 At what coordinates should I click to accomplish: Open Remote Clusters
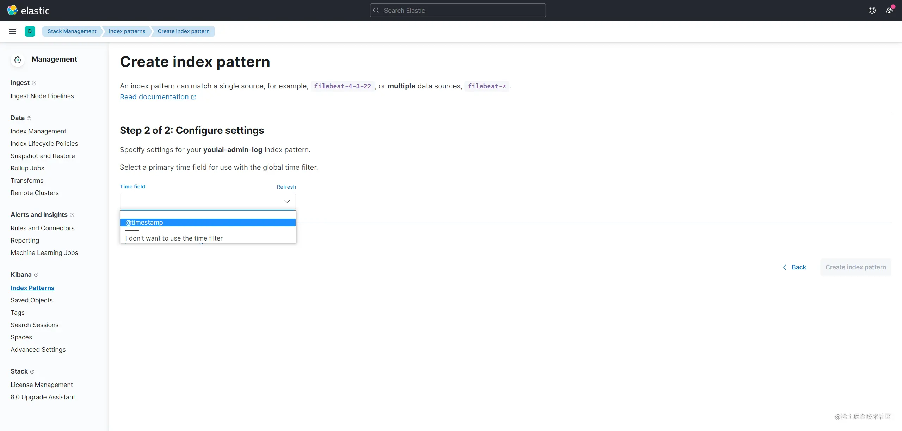[x=35, y=193]
